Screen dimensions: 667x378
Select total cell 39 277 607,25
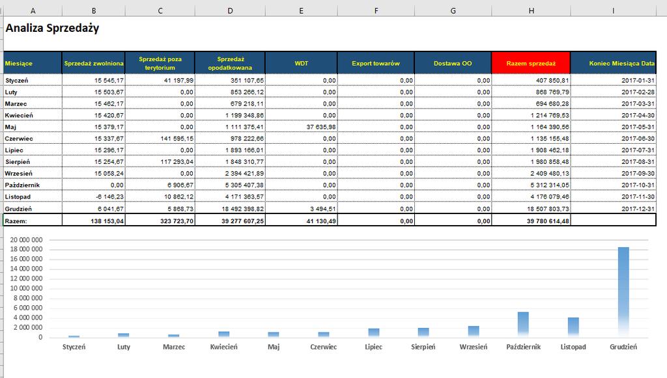230,221
